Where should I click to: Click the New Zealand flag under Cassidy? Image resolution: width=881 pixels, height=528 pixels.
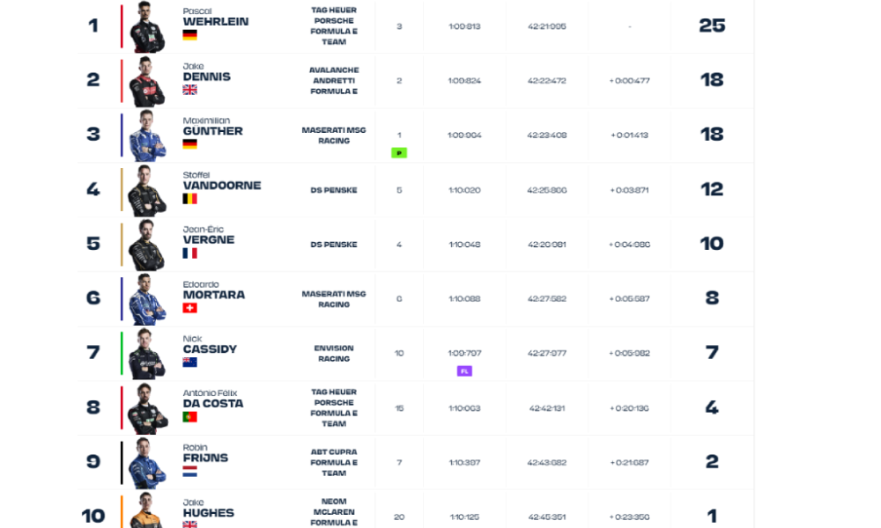[x=189, y=363]
